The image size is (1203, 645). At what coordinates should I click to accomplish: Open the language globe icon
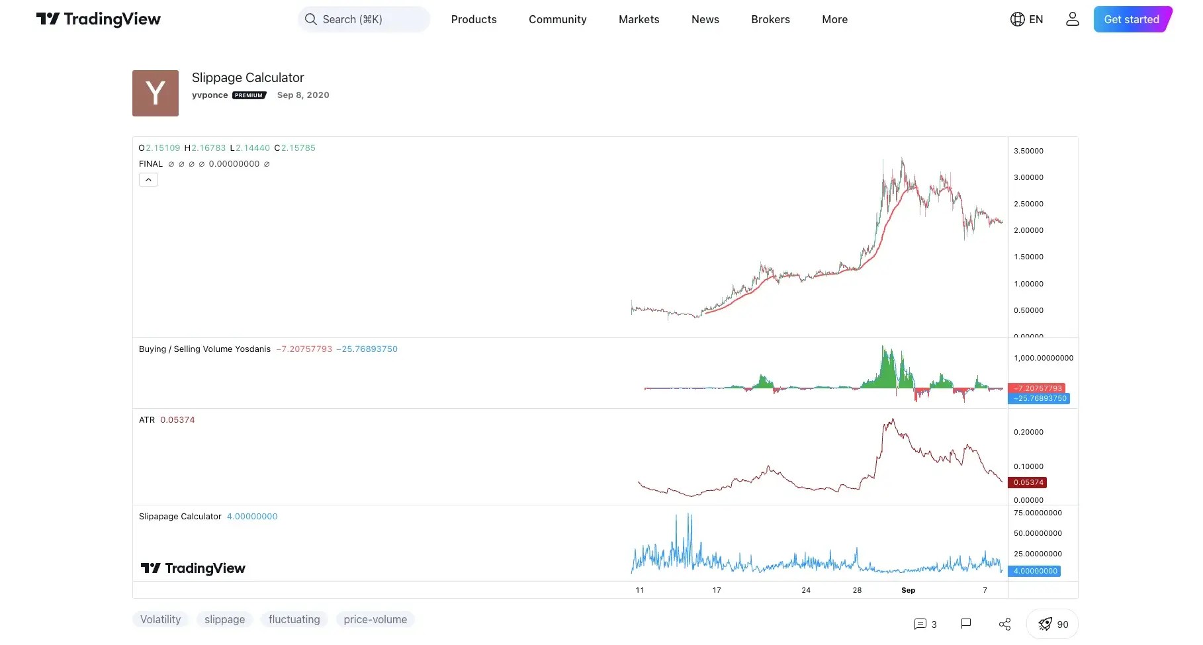pos(1017,19)
